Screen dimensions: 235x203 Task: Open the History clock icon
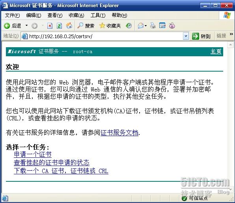(x=129, y=26)
